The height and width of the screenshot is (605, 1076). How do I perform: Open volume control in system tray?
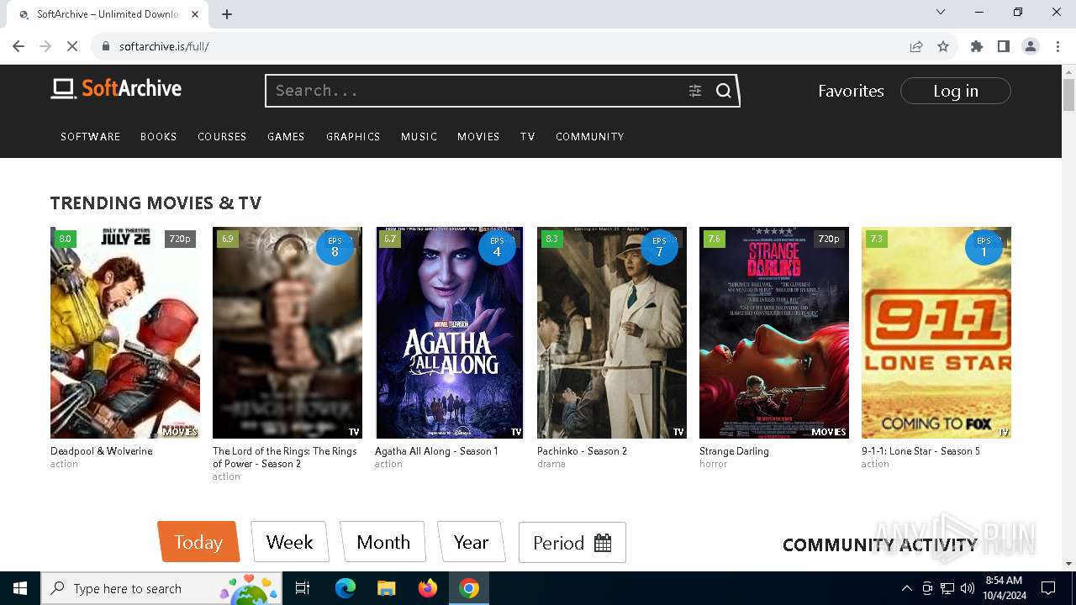pyautogui.click(x=968, y=588)
